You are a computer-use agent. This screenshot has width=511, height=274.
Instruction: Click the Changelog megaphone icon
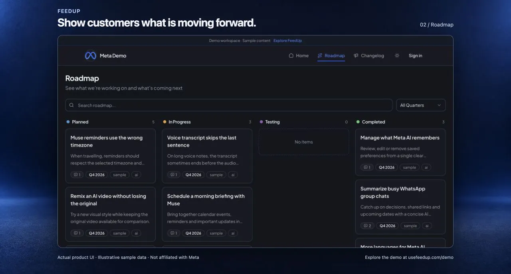coord(356,56)
